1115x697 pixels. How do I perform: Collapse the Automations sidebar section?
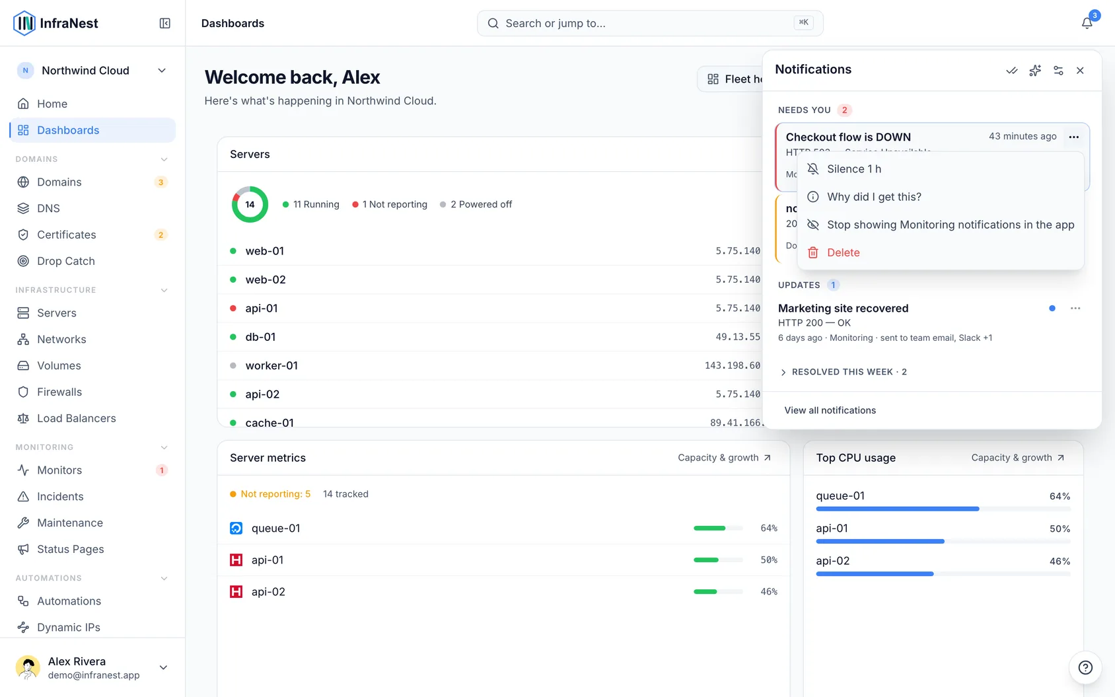[x=164, y=578]
